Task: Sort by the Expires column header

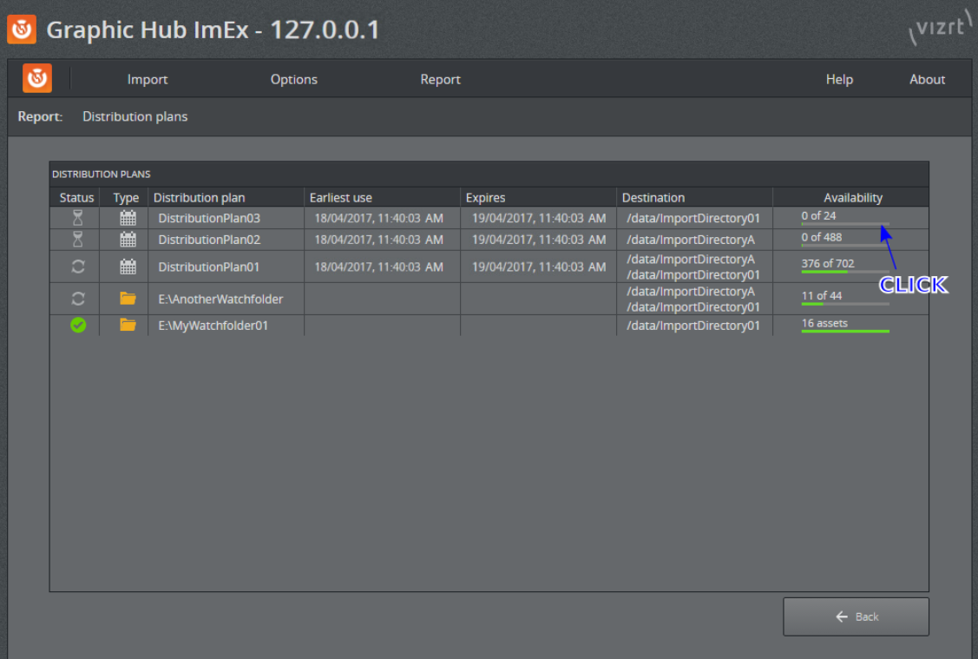Action: (x=485, y=197)
